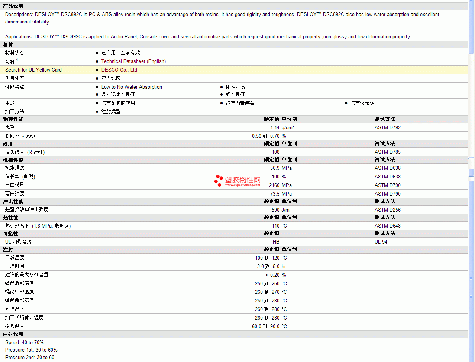The image size is (475, 362).
Task: Select the ASTM D785 test method cell
Action: [x=388, y=152]
